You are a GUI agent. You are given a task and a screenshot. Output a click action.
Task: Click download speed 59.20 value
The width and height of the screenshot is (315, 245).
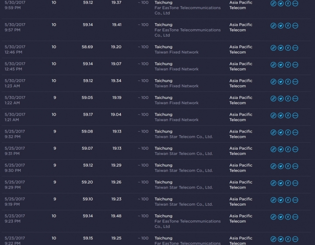click(87, 182)
